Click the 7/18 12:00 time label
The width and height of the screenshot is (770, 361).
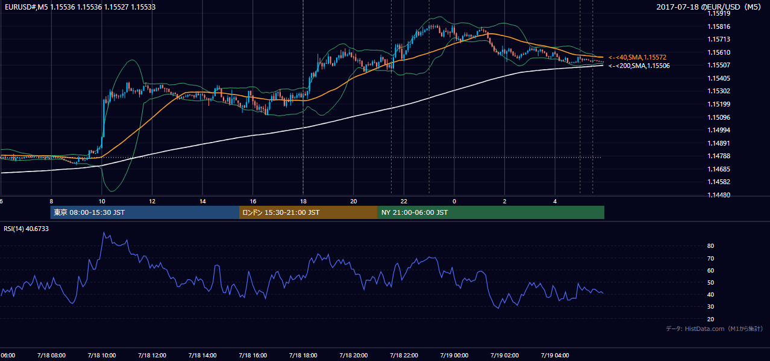152,355
